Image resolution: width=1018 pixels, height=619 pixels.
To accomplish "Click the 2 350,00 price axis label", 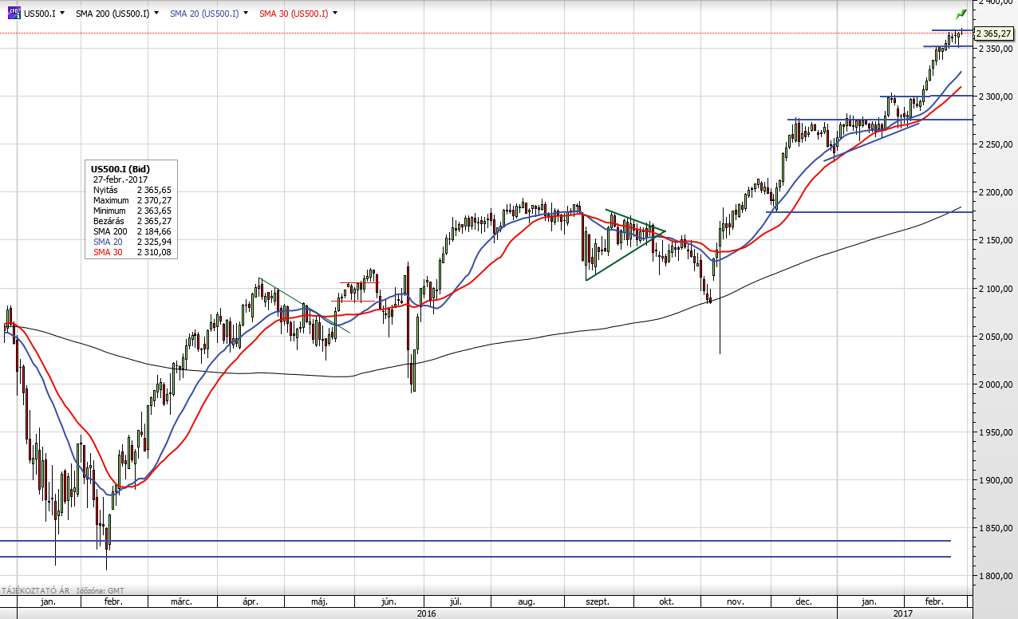I will [995, 49].
